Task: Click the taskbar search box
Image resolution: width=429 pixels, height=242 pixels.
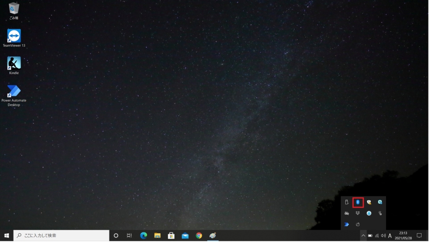Action: (x=61, y=236)
